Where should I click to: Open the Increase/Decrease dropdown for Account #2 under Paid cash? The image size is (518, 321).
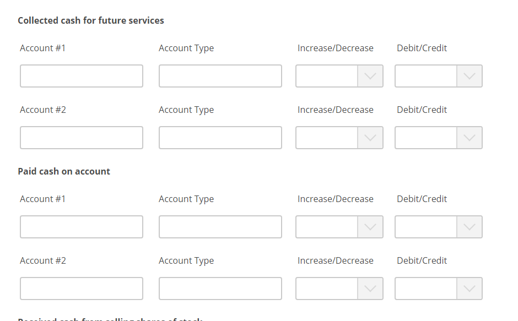pos(331,289)
